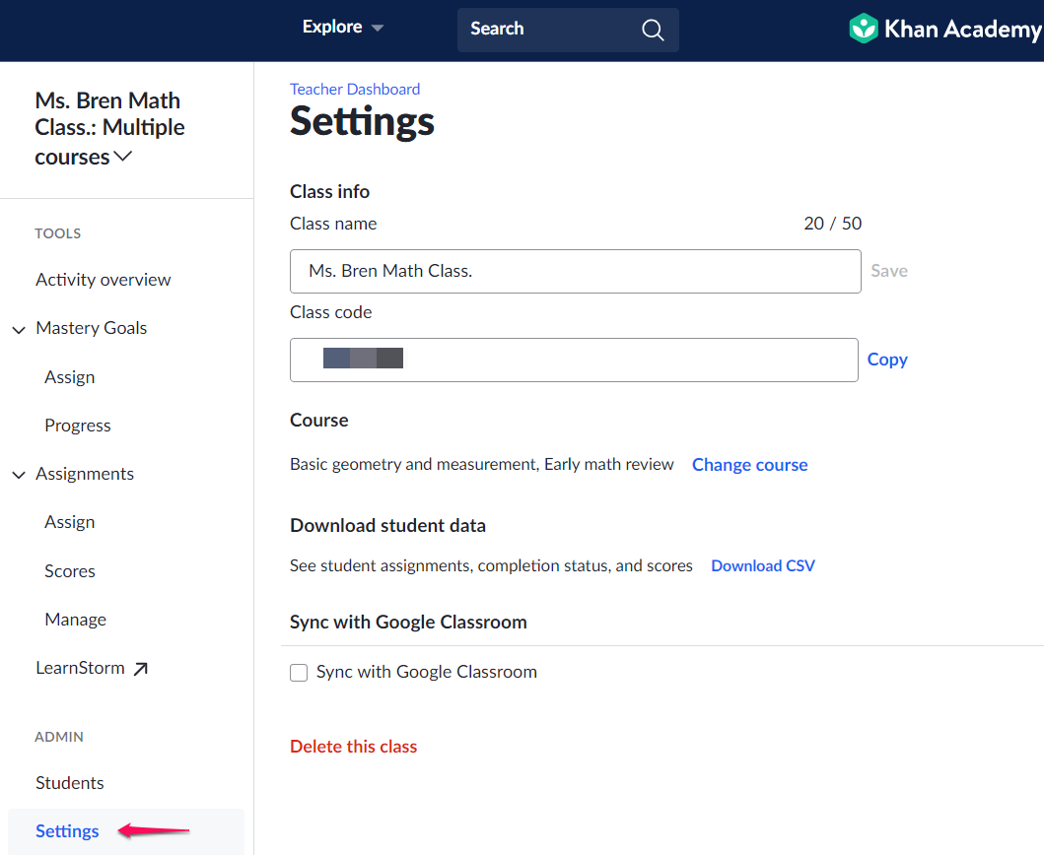Click Save next to class name
The height and width of the screenshot is (855, 1044).
889,271
